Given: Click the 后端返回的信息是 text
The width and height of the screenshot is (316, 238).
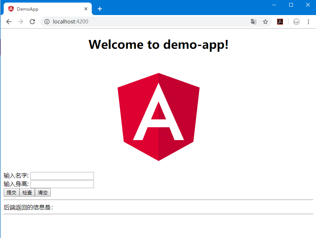Looking at the screenshot, I should [28, 208].
